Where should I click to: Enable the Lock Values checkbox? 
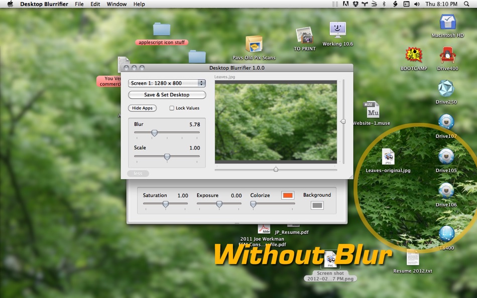point(172,108)
